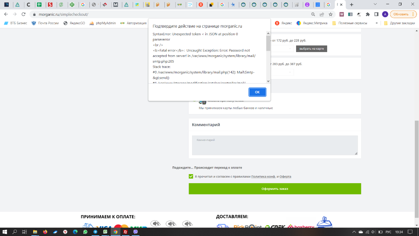This screenshot has height=236, width=419.
Task: Click into the Комментарий text area
Action: [x=275, y=145]
